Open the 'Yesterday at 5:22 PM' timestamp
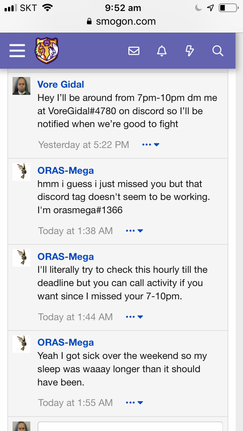 (x=84, y=145)
